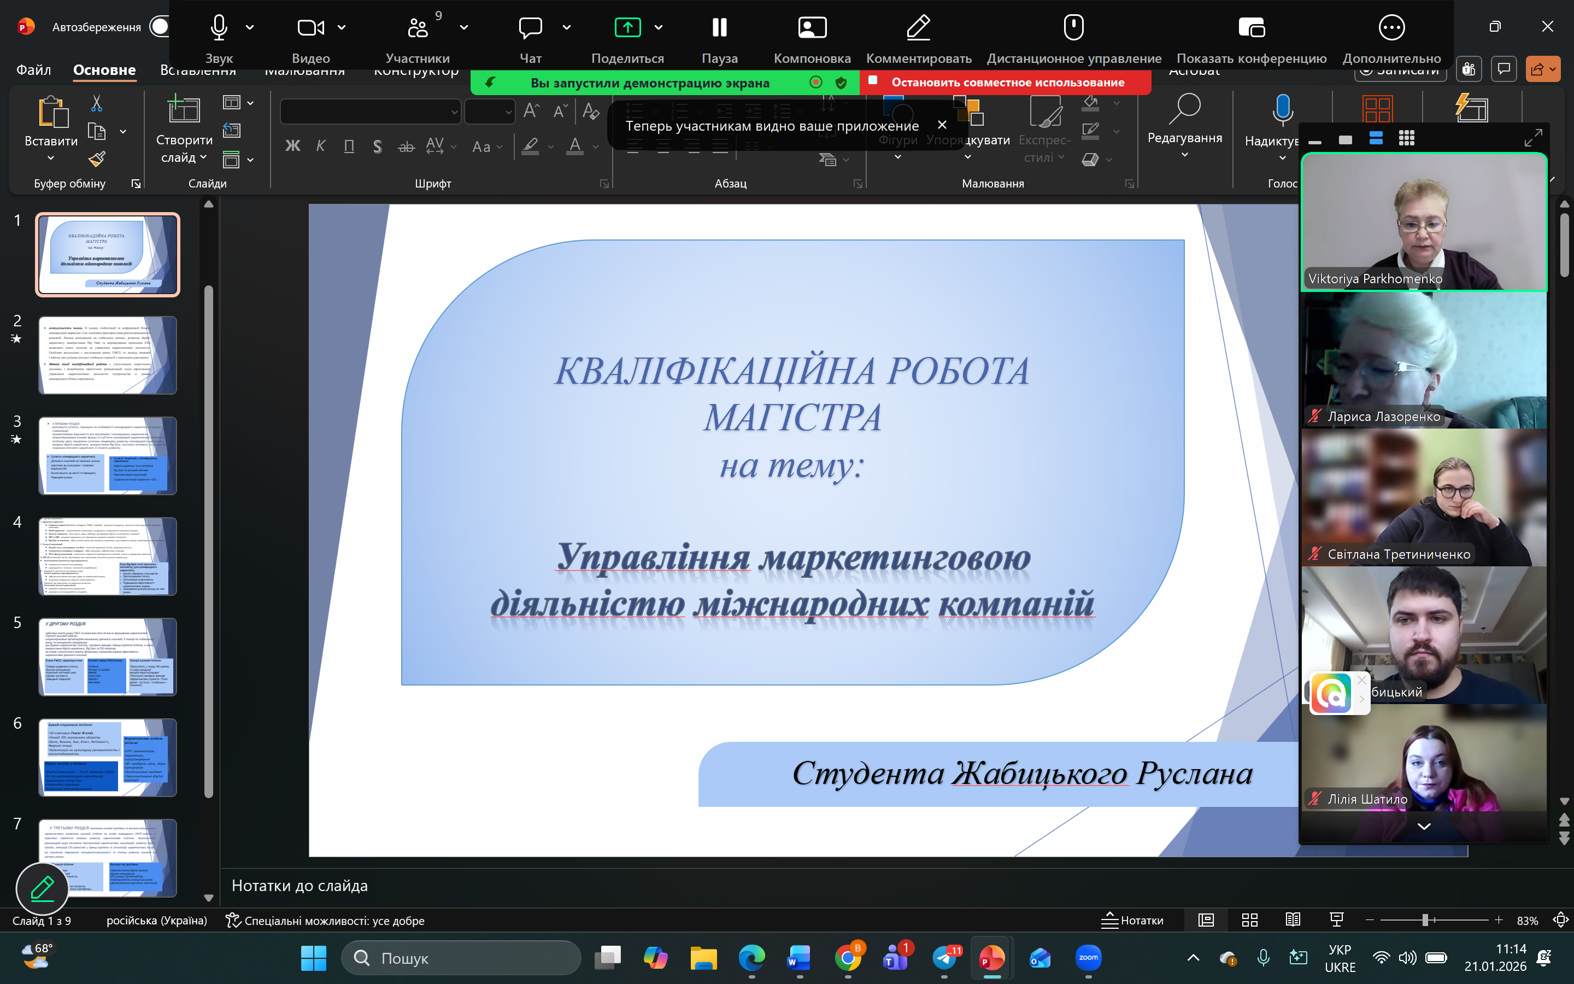The height and width of the screenshot is (984, 1574).
Task: Expand more participants chevron in video panel
Action: (1424, 827)
